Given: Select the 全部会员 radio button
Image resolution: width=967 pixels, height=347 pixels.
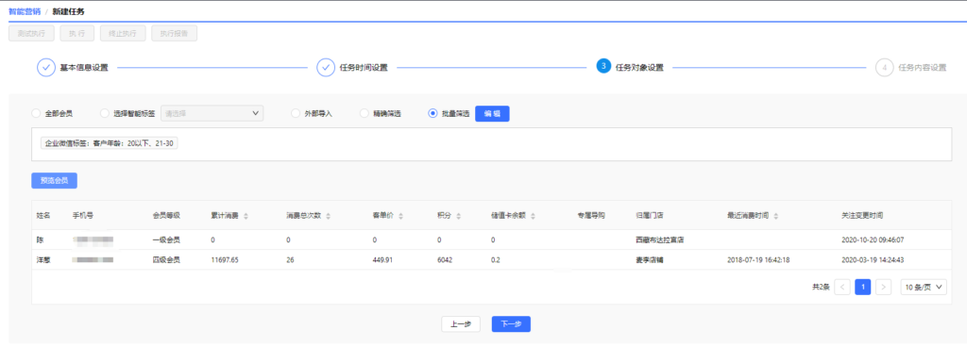Looking at the screenshot, I should [36, 114].
